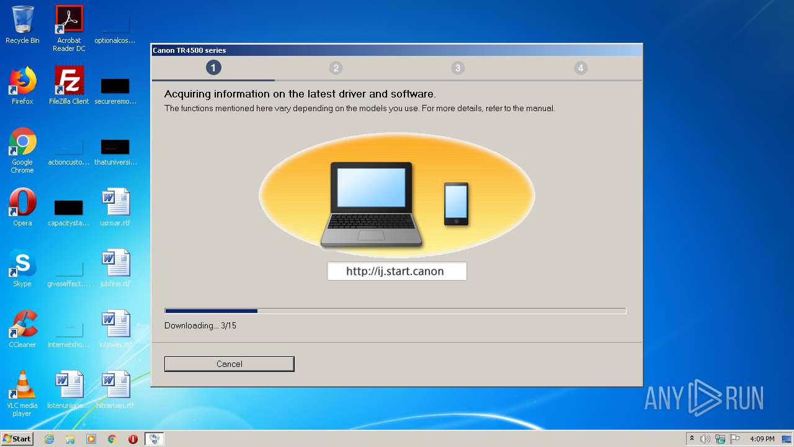
Task: Click the laptop illustration in installer
Action: 372,205
